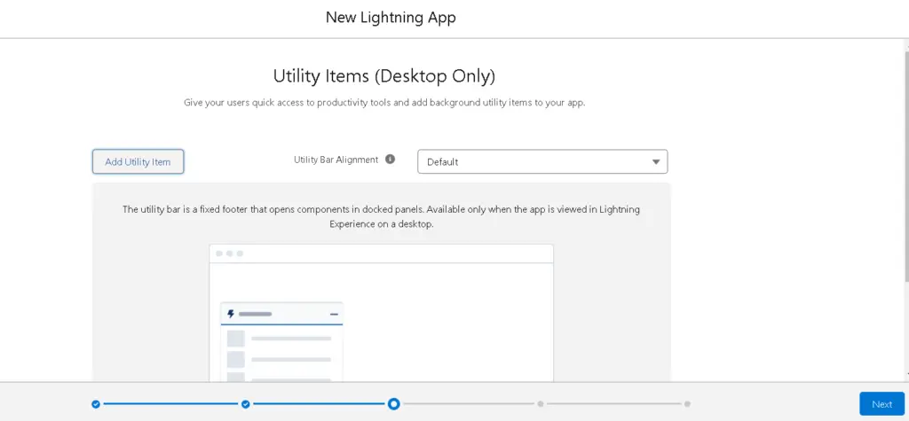Go to the first completed step checkmark
Viewport: 909px width, 421px height.
coord(96,404)
